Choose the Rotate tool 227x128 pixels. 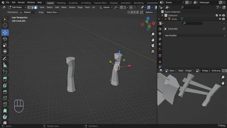pos(5,39)
